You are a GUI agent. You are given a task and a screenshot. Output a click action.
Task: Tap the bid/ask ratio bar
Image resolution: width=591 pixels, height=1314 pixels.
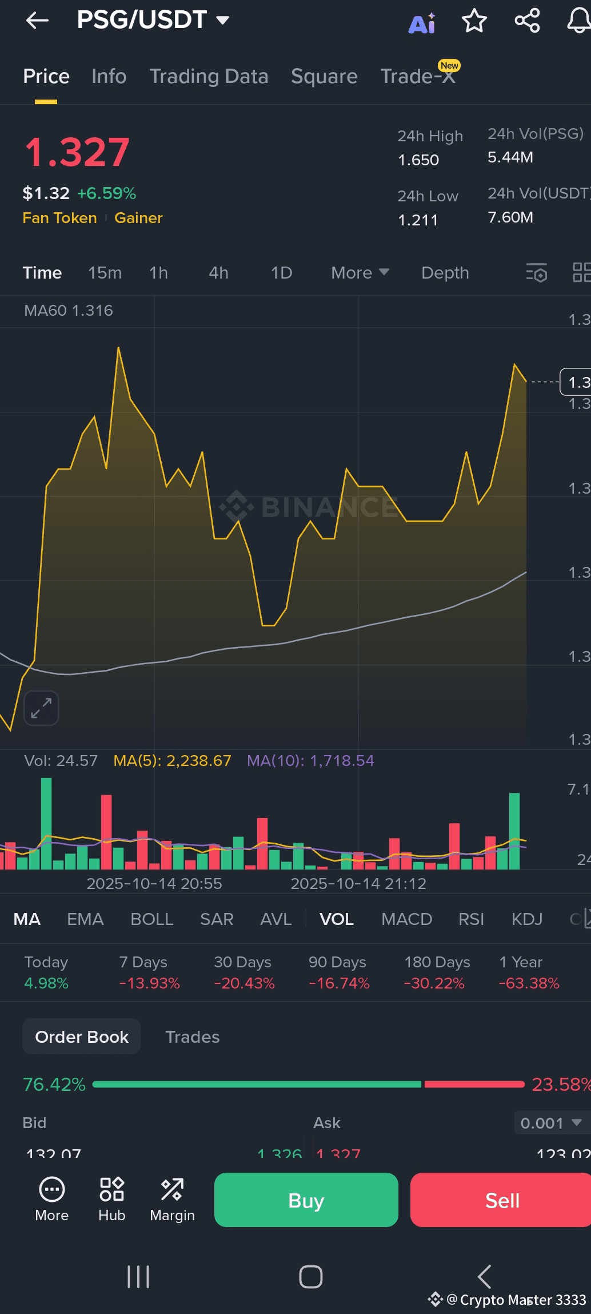pyautogui.click(x=308, y=1084)
